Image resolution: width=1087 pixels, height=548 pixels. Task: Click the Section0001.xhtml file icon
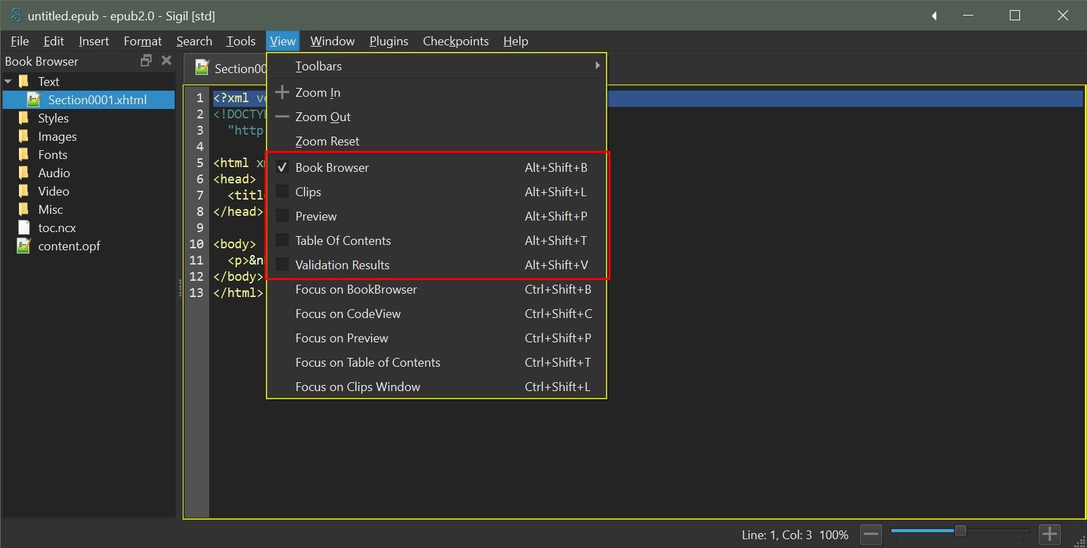pos(34,99)
